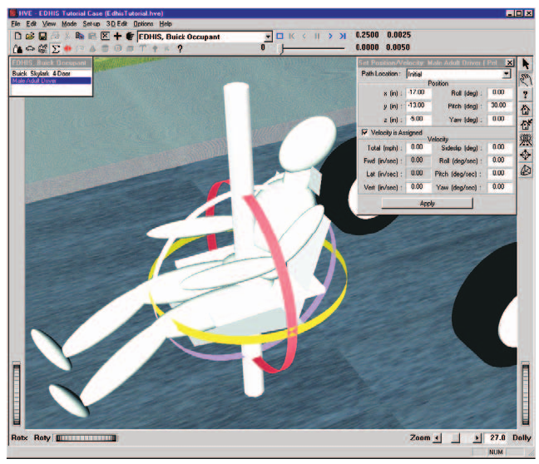Select the vehicle car icon in toolbar
The width and height of the screenshot is (539, 464).
tap(30, 49)
